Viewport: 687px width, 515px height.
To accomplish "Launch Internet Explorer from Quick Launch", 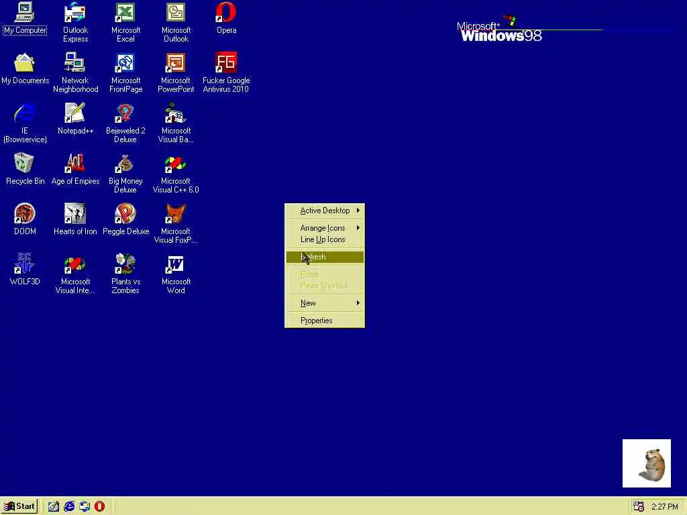I will (x=69, y=507).
